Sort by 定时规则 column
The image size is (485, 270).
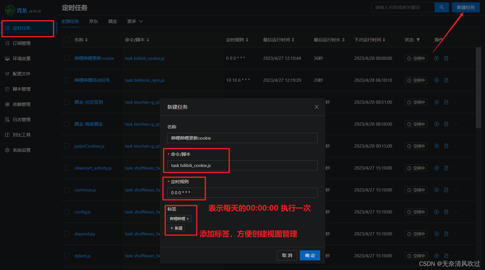pos(247,40)
